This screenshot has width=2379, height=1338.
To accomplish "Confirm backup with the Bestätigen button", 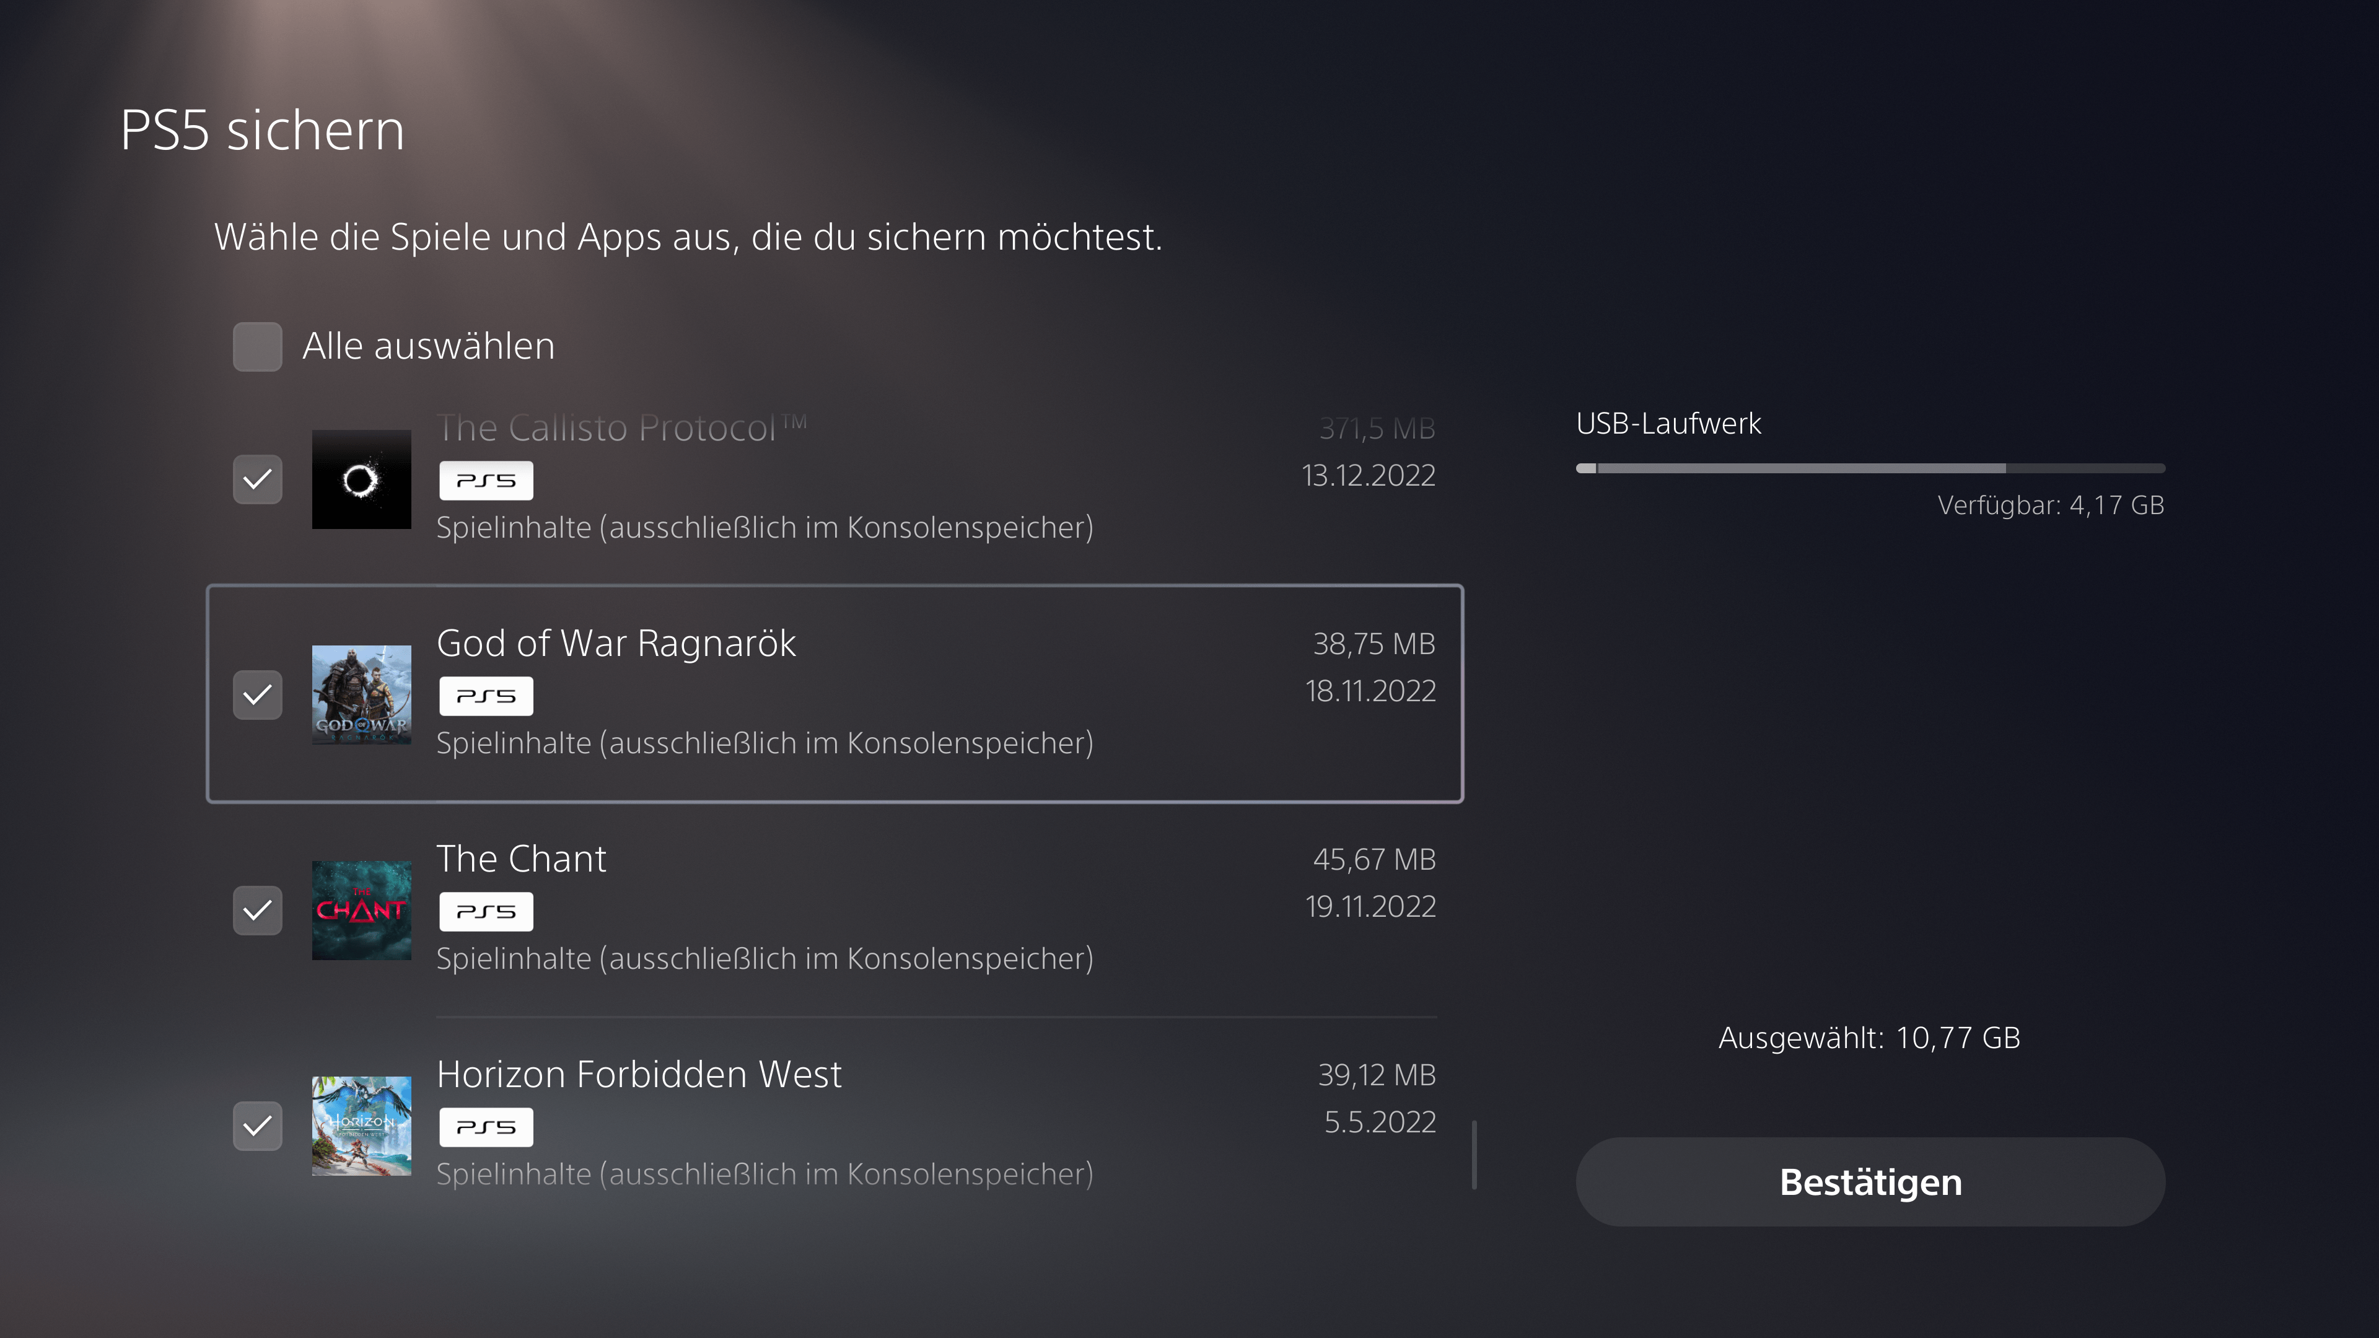I will (x=1870, y=1182).
